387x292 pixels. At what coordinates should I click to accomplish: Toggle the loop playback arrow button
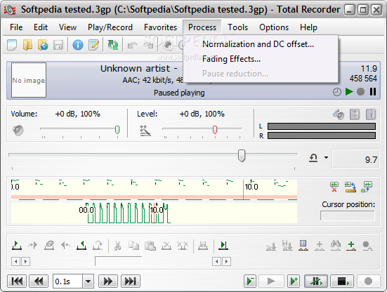pos(313,158)
